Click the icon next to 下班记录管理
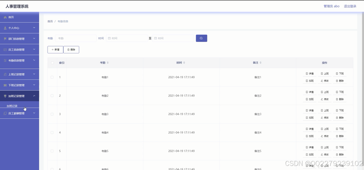The height and width of the screenshot is (170, 364). [x=5, y=85]
